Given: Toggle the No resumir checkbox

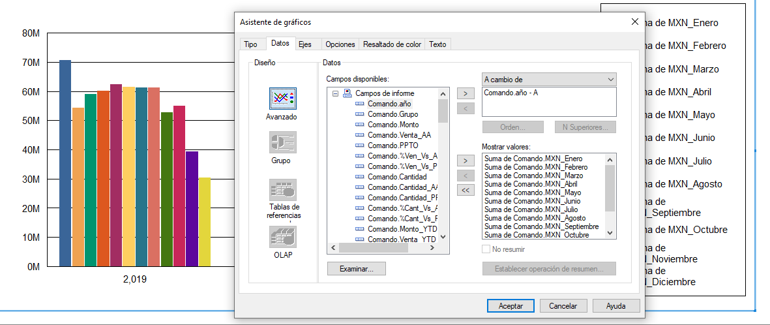Looking at the screenshot, I should point(486,249).
